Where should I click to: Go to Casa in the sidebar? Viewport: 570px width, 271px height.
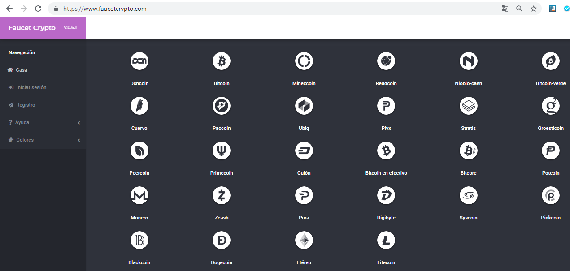click(x=43, y=70)
